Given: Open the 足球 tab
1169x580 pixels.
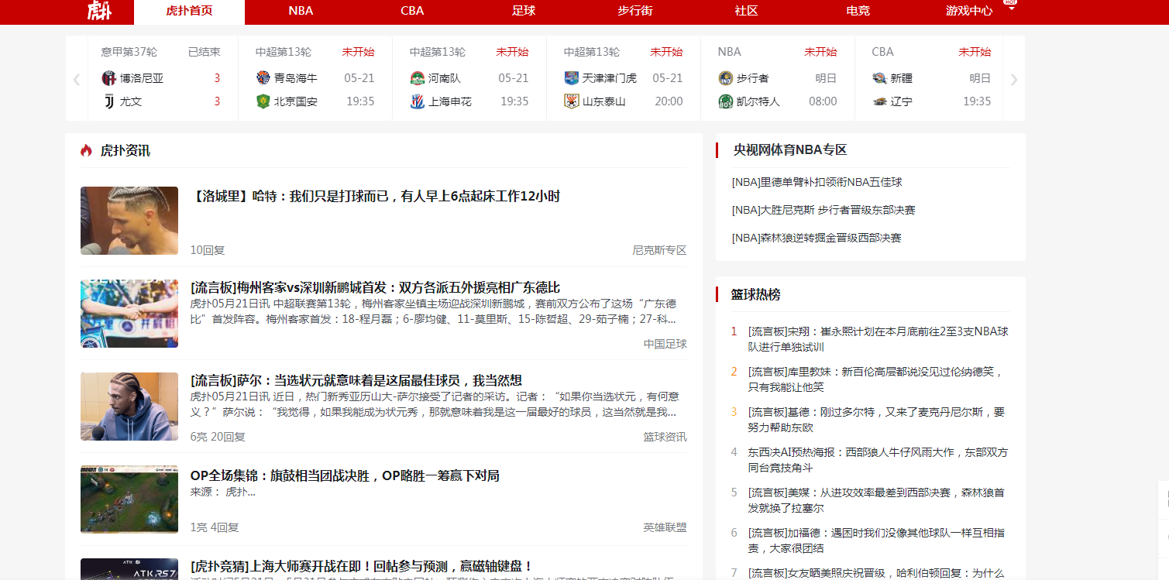Looking at the screenshot, I should pyautogui.click(x=524, y=11).
